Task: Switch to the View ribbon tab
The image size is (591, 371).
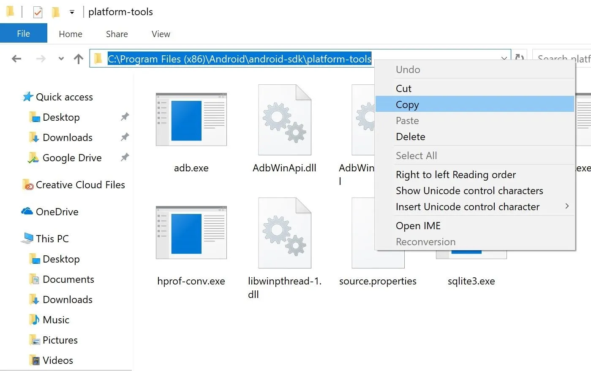Action: [161, 34]
